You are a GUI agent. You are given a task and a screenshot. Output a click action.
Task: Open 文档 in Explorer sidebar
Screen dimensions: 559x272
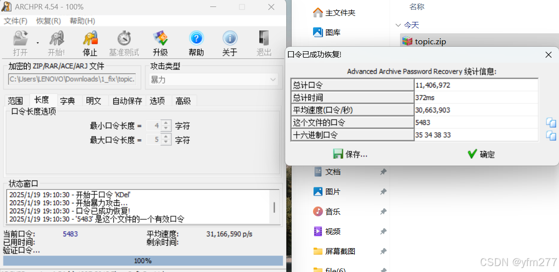tap(326, 172)
